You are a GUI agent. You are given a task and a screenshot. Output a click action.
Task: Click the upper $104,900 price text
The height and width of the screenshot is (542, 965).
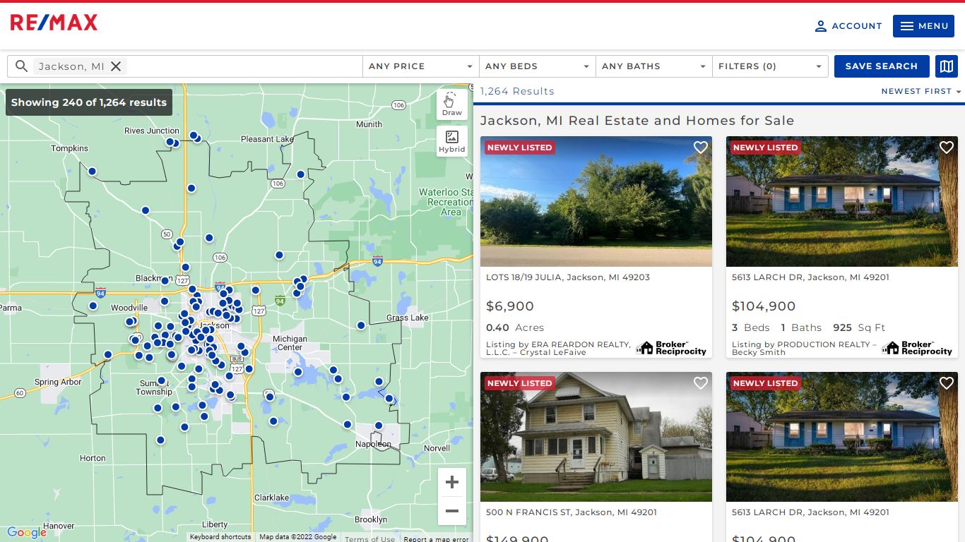point(764,306)
